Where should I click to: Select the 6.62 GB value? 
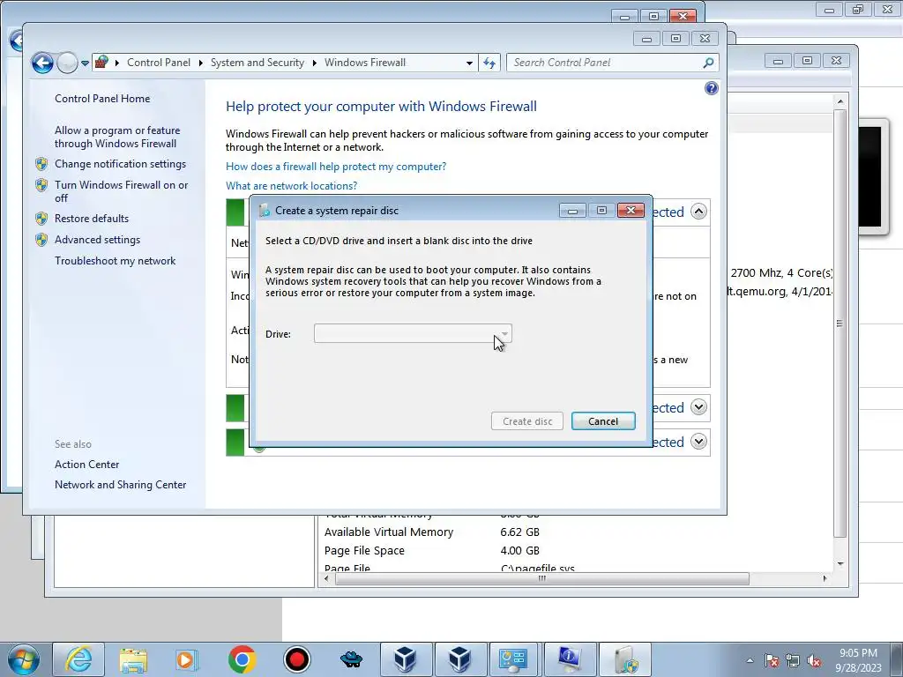(520, 532)
